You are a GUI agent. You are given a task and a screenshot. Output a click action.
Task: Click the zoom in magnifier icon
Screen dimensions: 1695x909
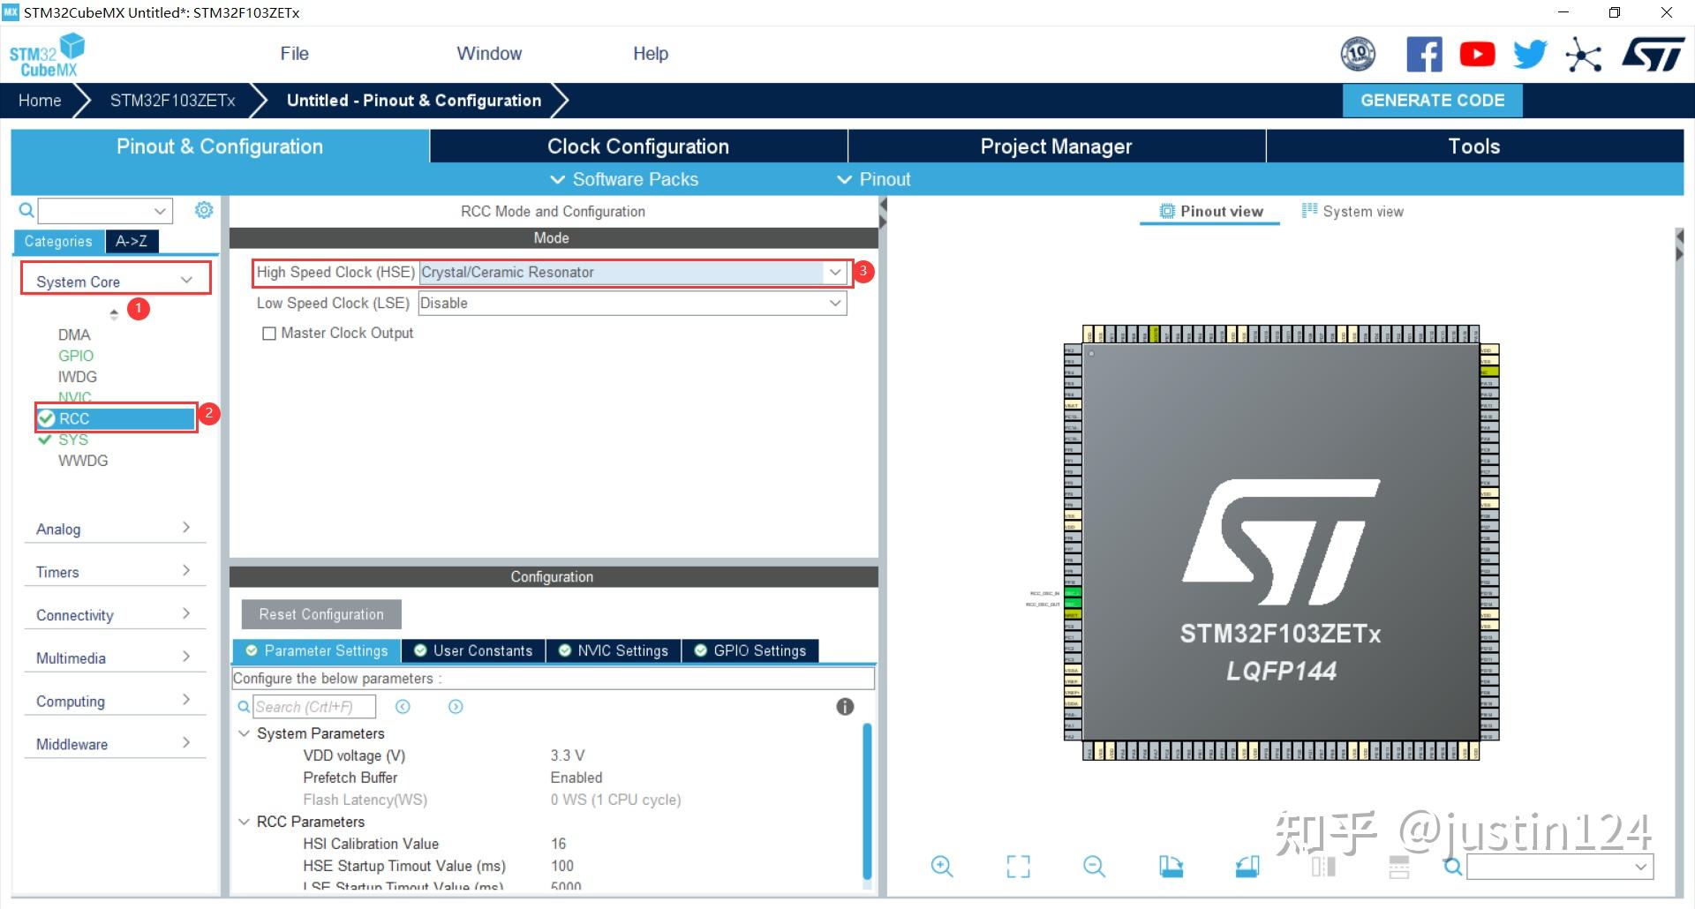(942, 867)
